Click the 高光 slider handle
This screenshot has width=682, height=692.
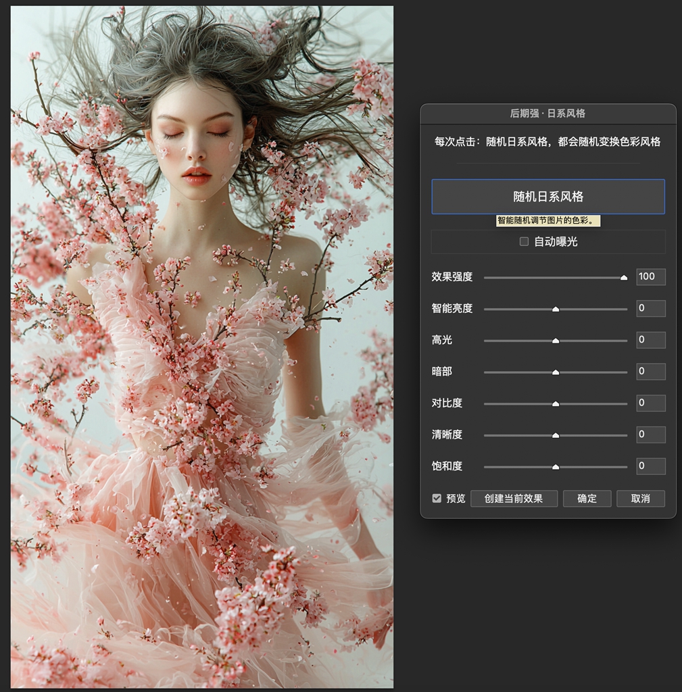point(556,341)
